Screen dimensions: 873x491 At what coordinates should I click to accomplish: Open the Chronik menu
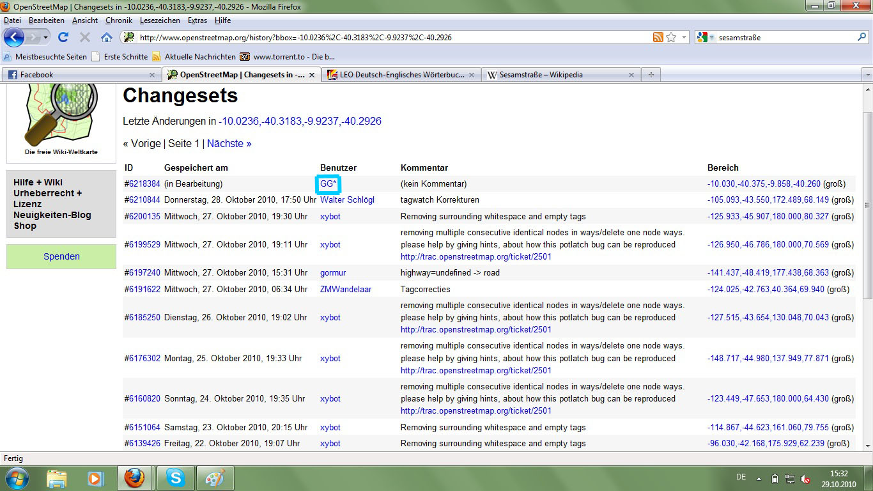click(119, 20)
